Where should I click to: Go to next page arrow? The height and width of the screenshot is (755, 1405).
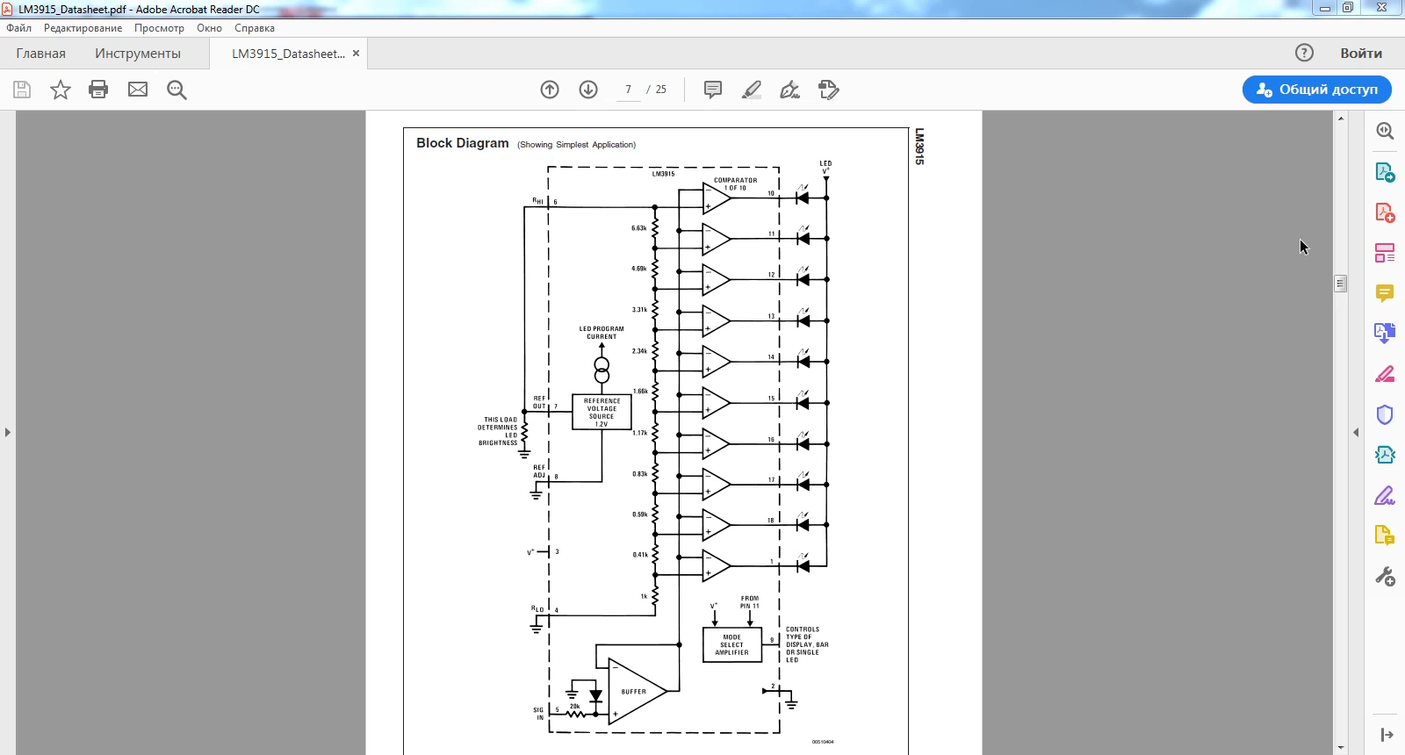coord(588,90)
